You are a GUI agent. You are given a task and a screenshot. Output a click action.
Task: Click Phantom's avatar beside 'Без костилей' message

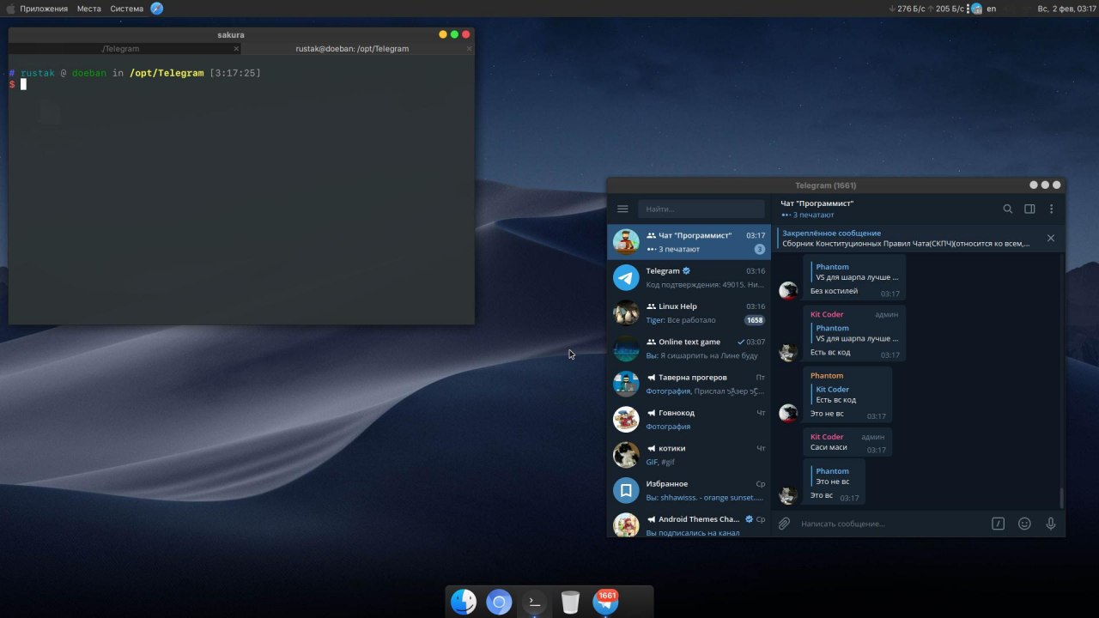coord(788,291)
